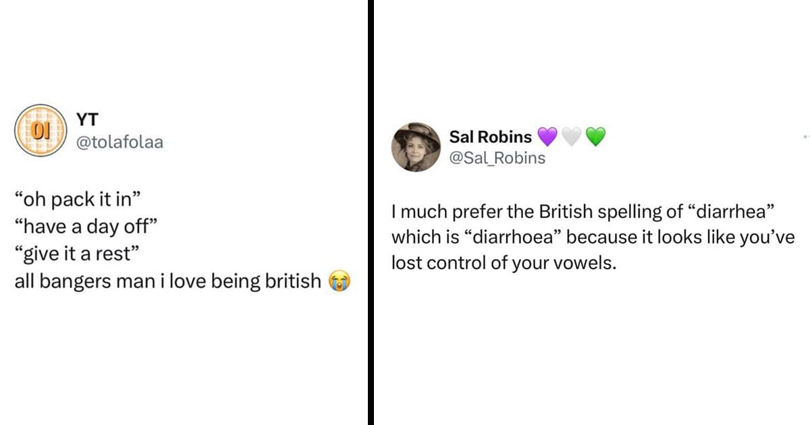Screen dimensions: 810x425
Task: Open Sal Robins' vintage portrait avatar
Action: click(x=416, y=147)
